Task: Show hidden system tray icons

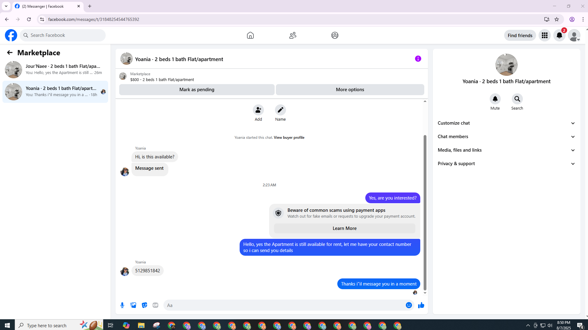Action: coord(528,325)
